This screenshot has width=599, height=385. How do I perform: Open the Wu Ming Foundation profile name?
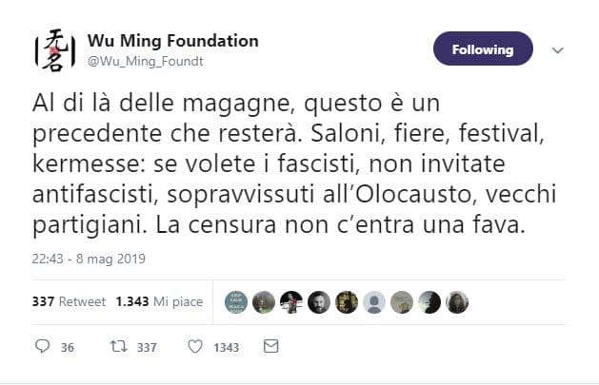[x=172, y=41]
